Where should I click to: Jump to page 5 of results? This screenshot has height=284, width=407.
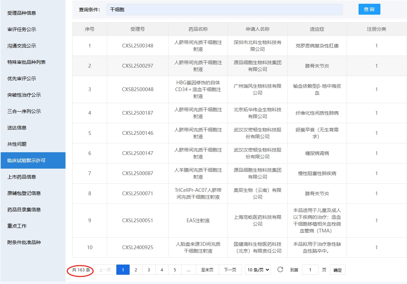pos(175,270)
